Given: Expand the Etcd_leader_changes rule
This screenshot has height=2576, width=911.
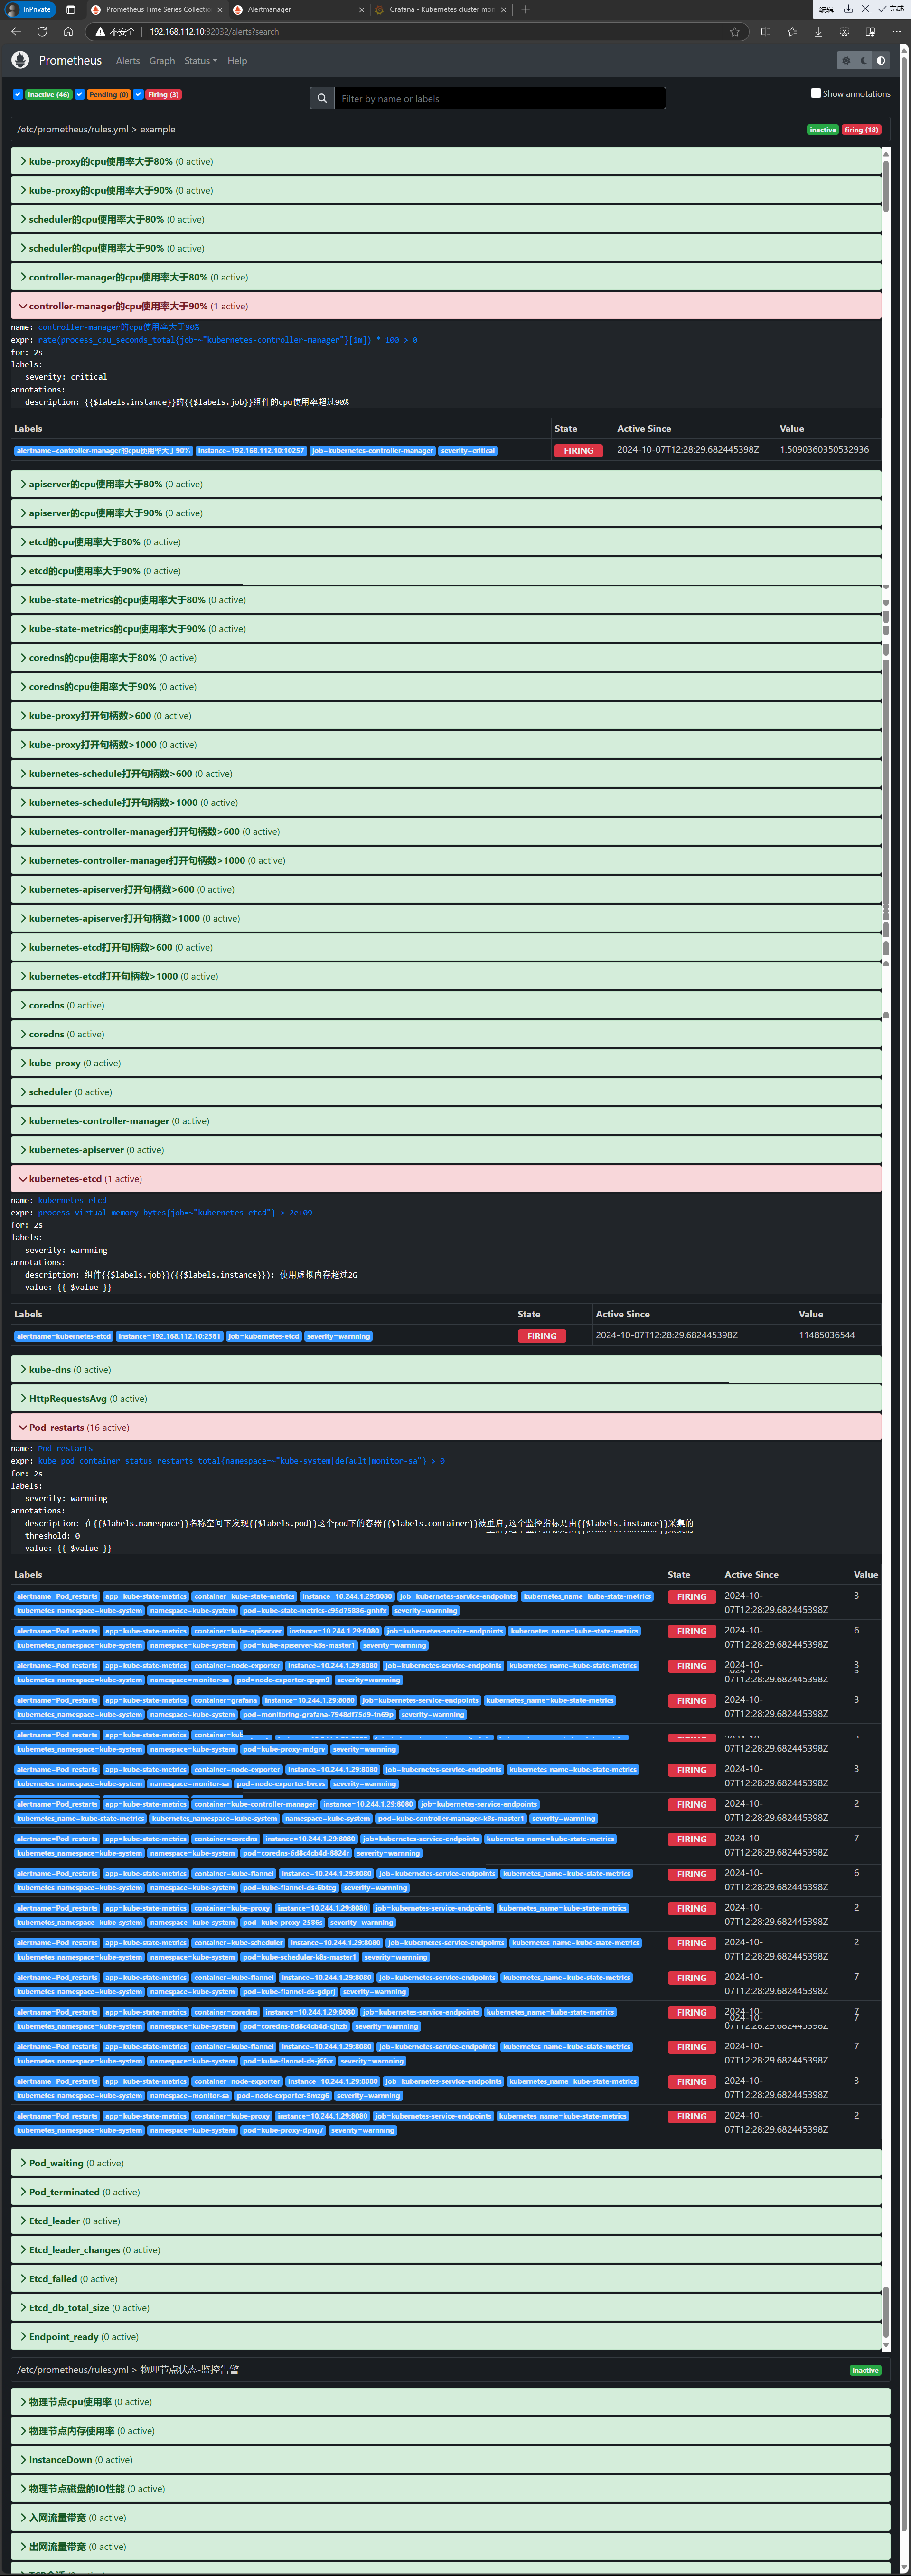Looking at the screenshot, I should (446, 2250).
